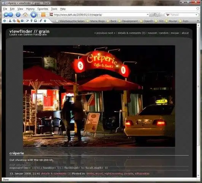This screenshot has height=183, width=202.
Task: Open the History menu
Action: click(x=30, y=9)
